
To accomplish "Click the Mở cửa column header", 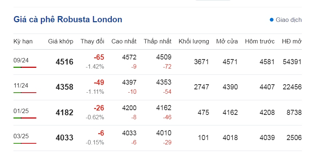I will [x=227, y=41].
